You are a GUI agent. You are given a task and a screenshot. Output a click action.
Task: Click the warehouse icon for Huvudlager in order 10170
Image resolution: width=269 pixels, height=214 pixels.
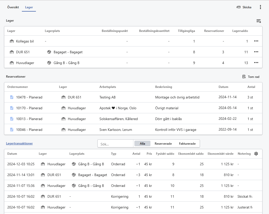click(x=63, y=108)
